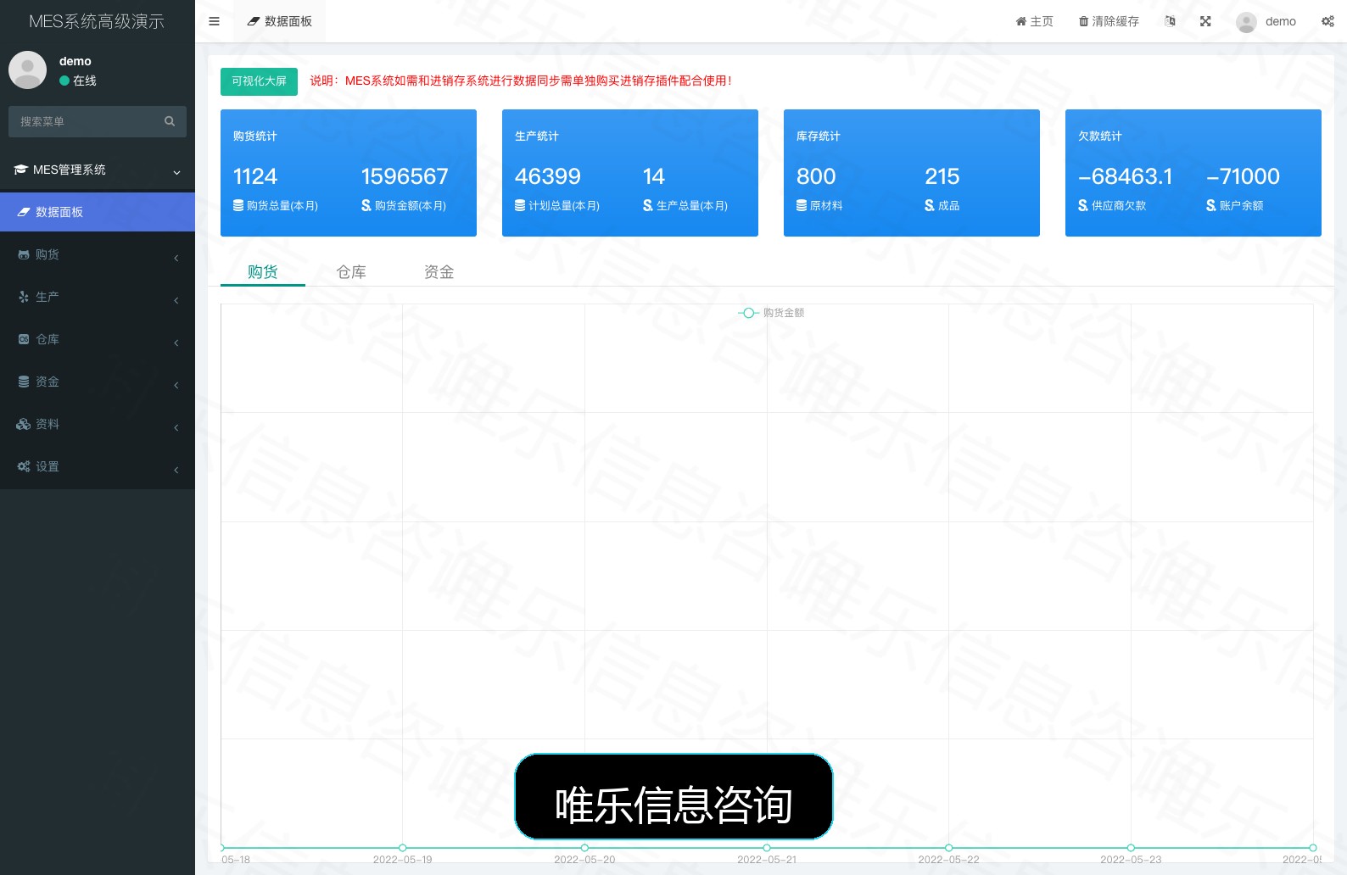This screenshot has width=1347, height=875.
Task: Select the 数据面板 top page tab
Action: (280, 21)
